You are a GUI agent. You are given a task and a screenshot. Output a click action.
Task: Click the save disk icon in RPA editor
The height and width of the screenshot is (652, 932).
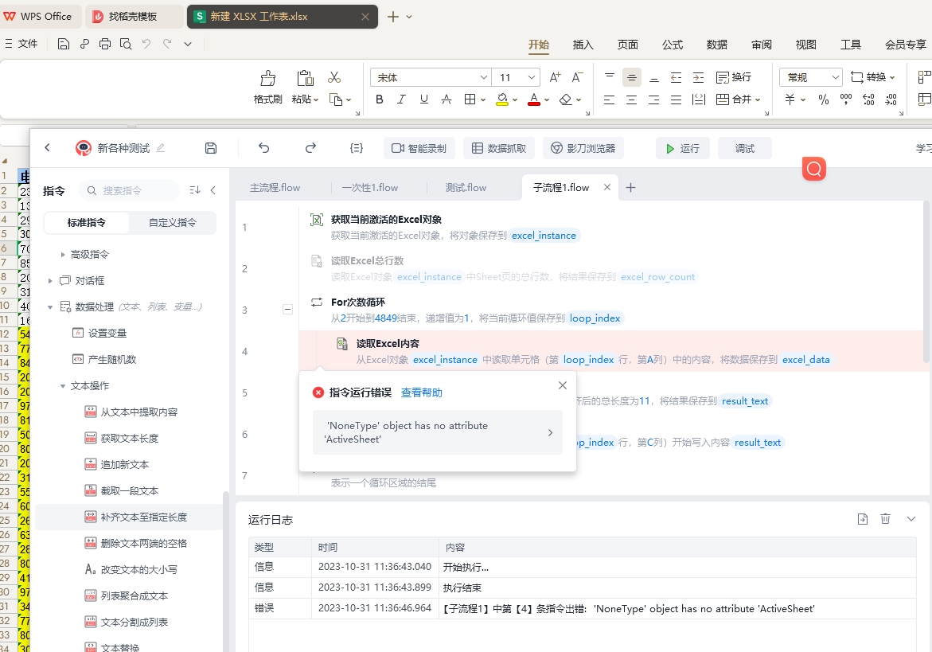point(210,148)
